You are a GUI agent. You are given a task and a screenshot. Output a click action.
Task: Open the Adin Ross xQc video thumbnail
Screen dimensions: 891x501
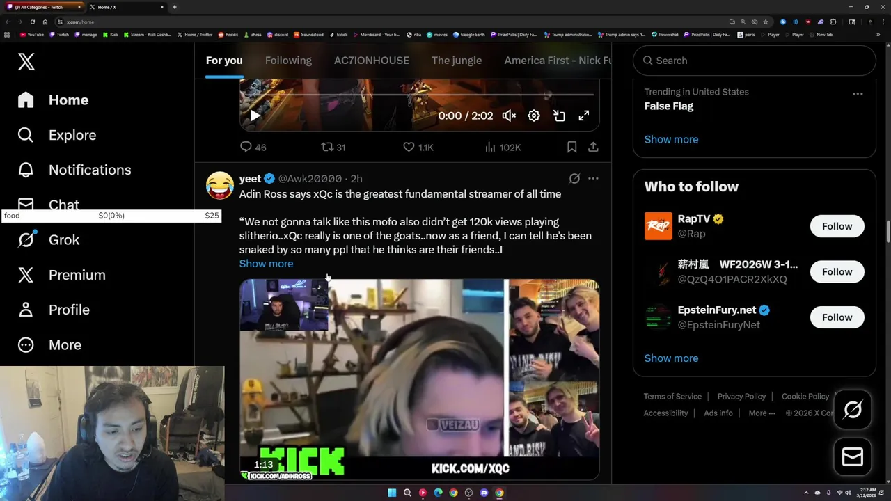[419, 380]
